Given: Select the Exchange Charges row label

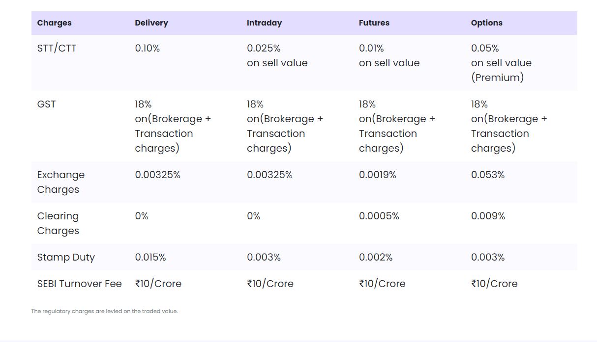Looking at the screenshot, I should pos(60,182).
